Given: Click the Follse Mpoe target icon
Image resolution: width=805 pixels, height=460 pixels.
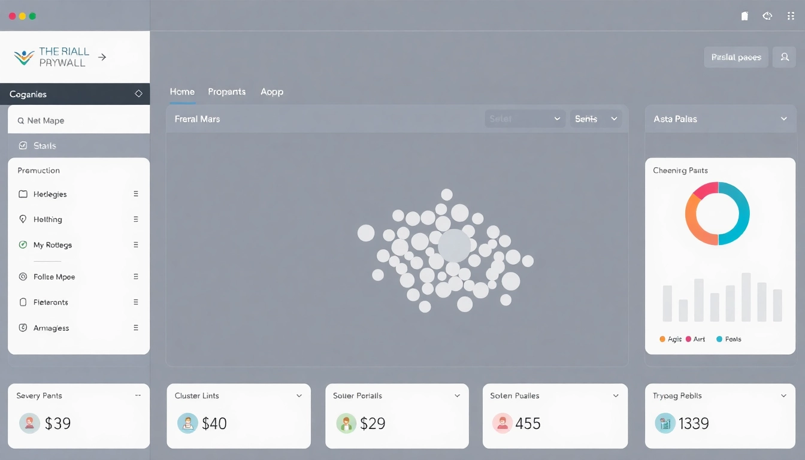Looking at the screenshot, I should pyautogui.click(x=22, y=276).
